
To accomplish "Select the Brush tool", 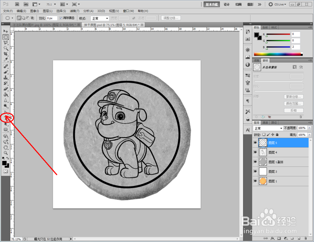I will pyautogui.click(x=6, y=72).
